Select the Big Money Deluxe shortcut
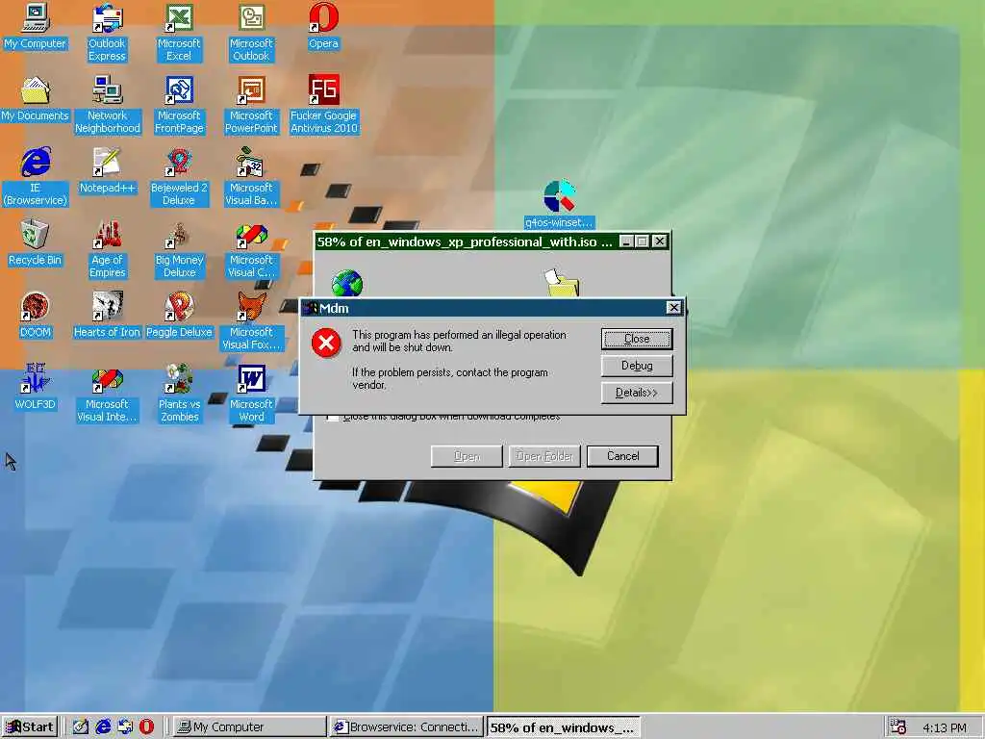Image resolution: width=985 pixels, height=739 pixels. click(179, 249)
